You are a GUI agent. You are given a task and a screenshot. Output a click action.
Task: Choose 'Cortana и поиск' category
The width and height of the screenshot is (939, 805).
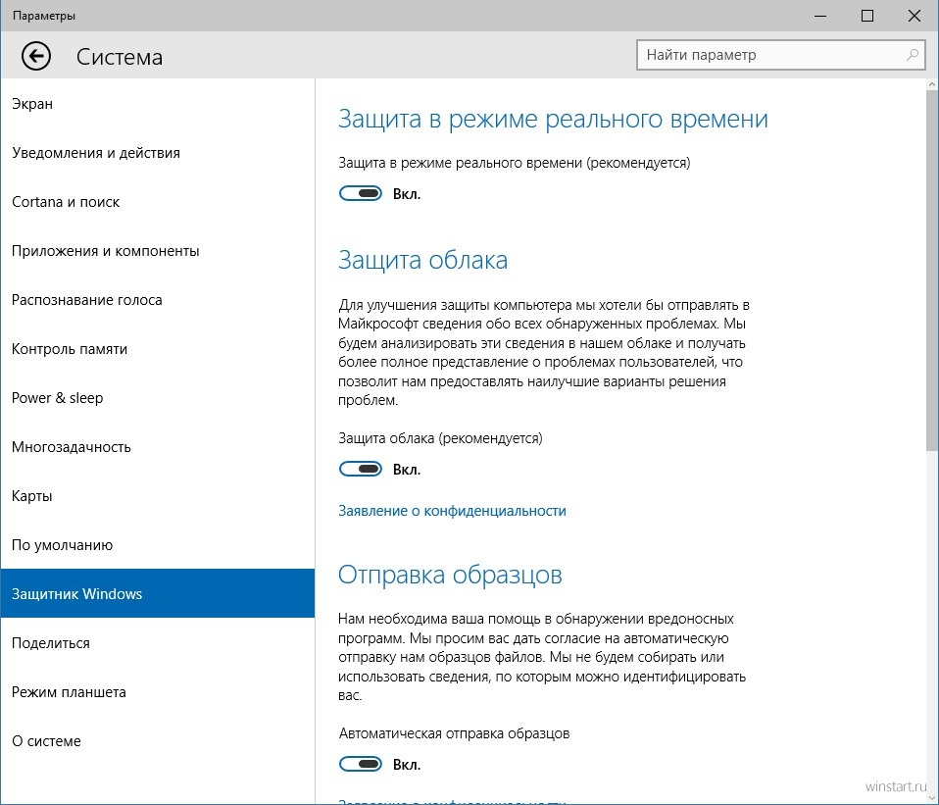(x=158, y=202)
